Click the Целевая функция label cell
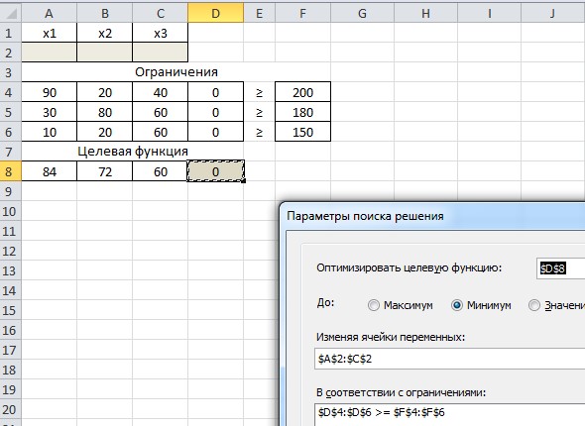585x426 pixels. pos(133,152)
